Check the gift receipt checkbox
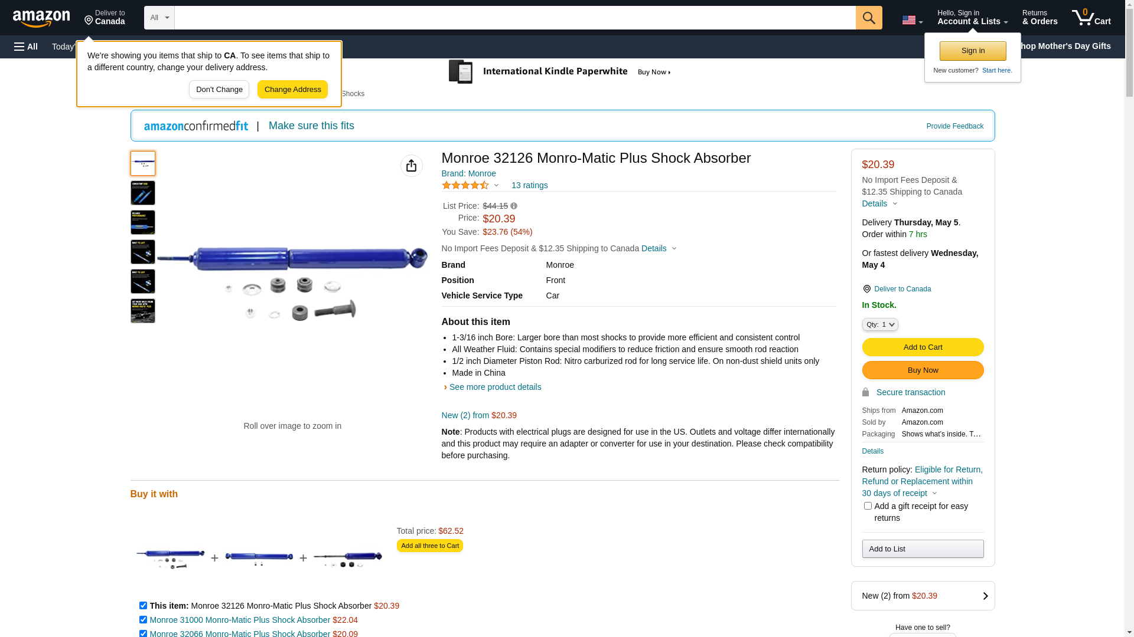Image resolution: width=1134 pixels, height=637 pixels. coord(868,506)
